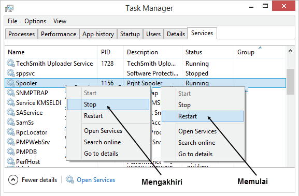Click the Spooler service gear icon

pos(11,83)
